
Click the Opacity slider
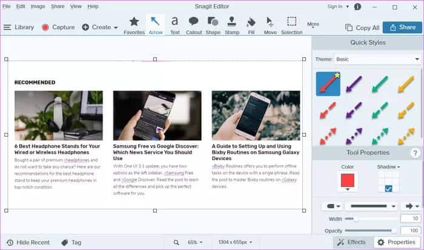(x=371, y=231)
